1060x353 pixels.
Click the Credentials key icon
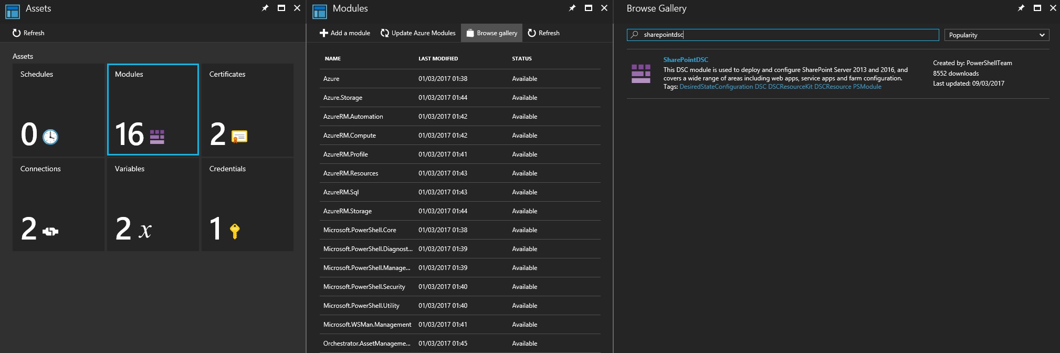[x=235, y=231]
